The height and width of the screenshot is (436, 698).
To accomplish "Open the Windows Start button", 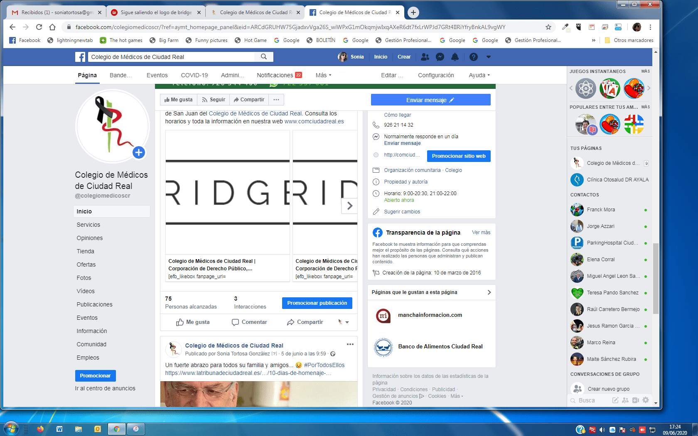I will point(11,429).
